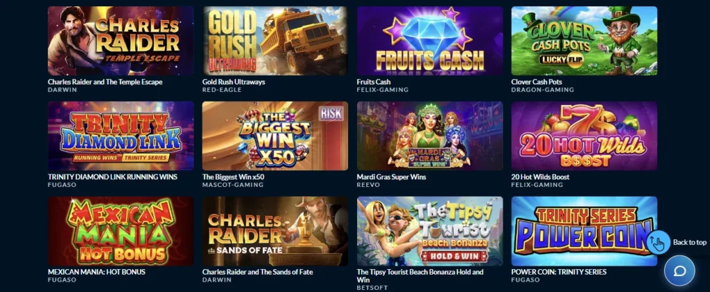Click the 'Back to top' text label
Image resolution: width=710 pixels, height=292 pixels.
pos(690,243)
